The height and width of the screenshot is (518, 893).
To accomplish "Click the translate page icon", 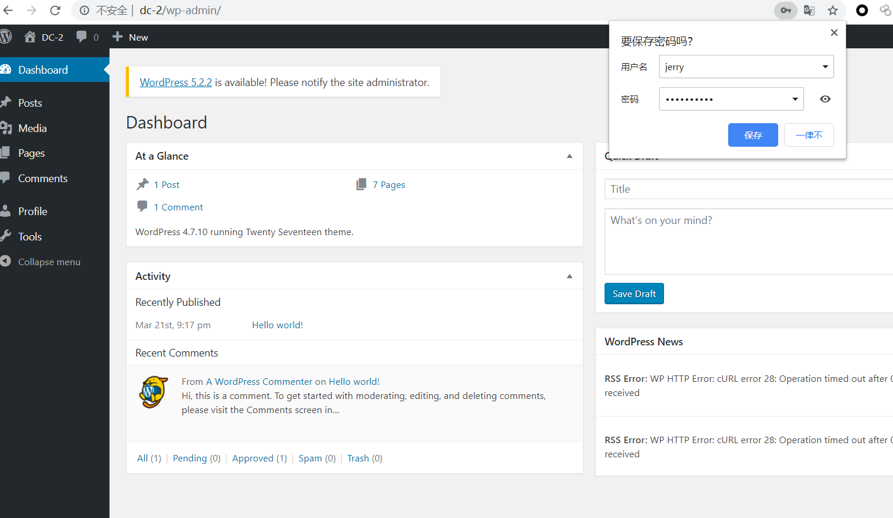I will 809,10.
